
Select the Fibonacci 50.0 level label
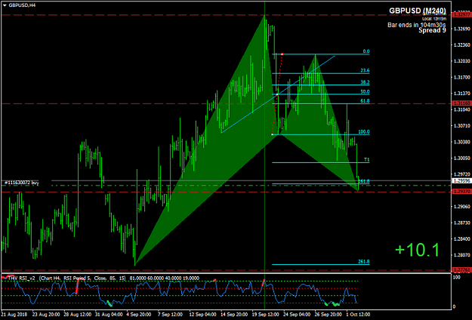click(365, 92)
